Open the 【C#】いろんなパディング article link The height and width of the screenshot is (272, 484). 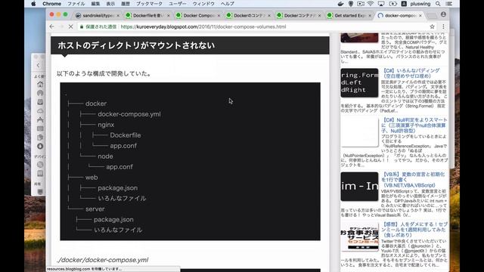tap(411, 73)
